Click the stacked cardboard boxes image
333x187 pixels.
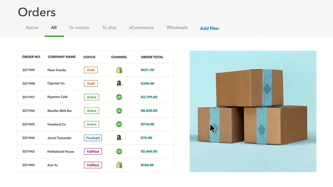point(253,111)
